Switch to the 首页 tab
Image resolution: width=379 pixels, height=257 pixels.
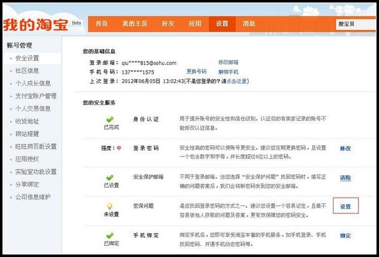(102, 23)
